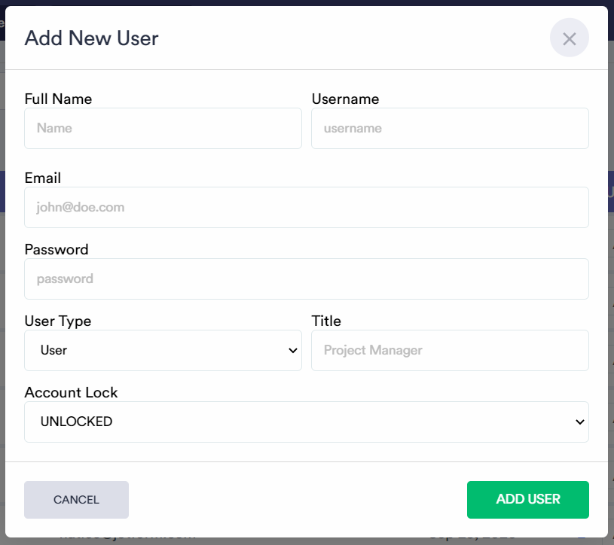This screenshot has height=545, width=614.
Task: Focus the Full Name input field
Action: pos(163,128)
